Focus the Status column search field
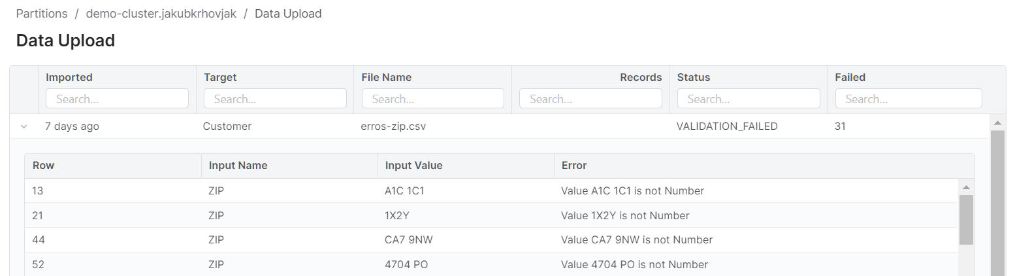 [x=749, y=99]
